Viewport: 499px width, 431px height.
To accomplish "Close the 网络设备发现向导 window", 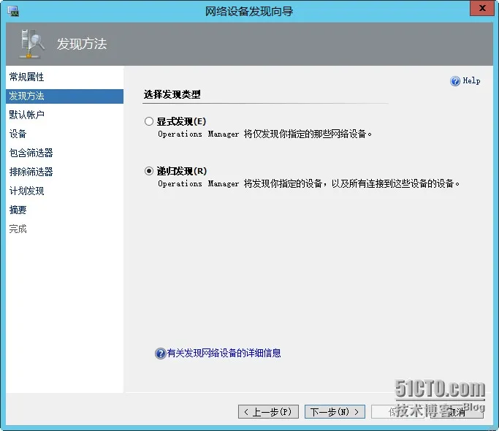I will (x=482, y=8).
